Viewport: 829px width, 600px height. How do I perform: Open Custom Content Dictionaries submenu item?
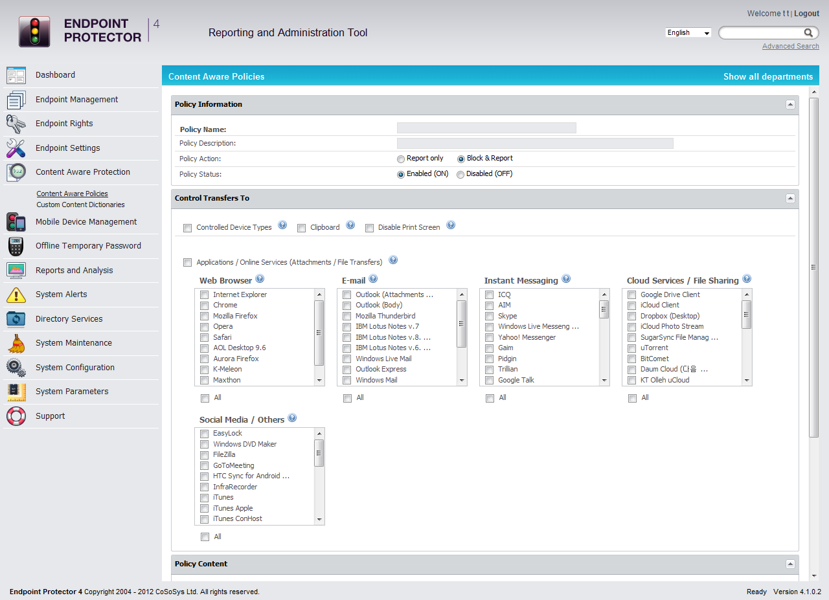point(80,205)
